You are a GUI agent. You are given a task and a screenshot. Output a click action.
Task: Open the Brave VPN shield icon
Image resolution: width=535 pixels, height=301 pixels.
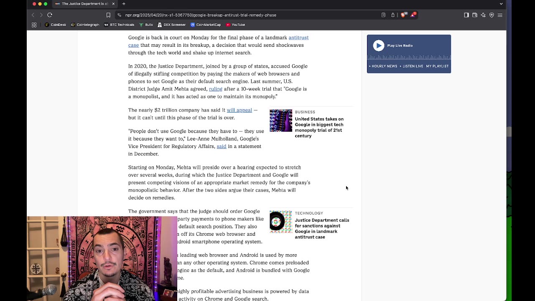pos(492,15)
